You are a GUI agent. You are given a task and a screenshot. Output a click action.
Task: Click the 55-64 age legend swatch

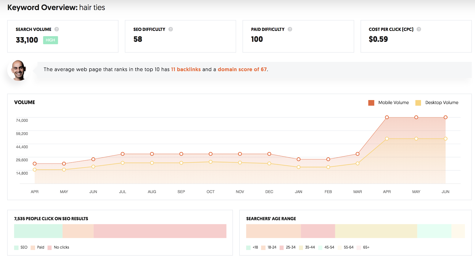(340, 247)
